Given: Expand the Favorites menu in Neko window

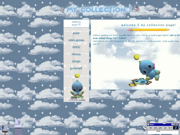Looking at the screenshot, I should (x=170, y=128).
